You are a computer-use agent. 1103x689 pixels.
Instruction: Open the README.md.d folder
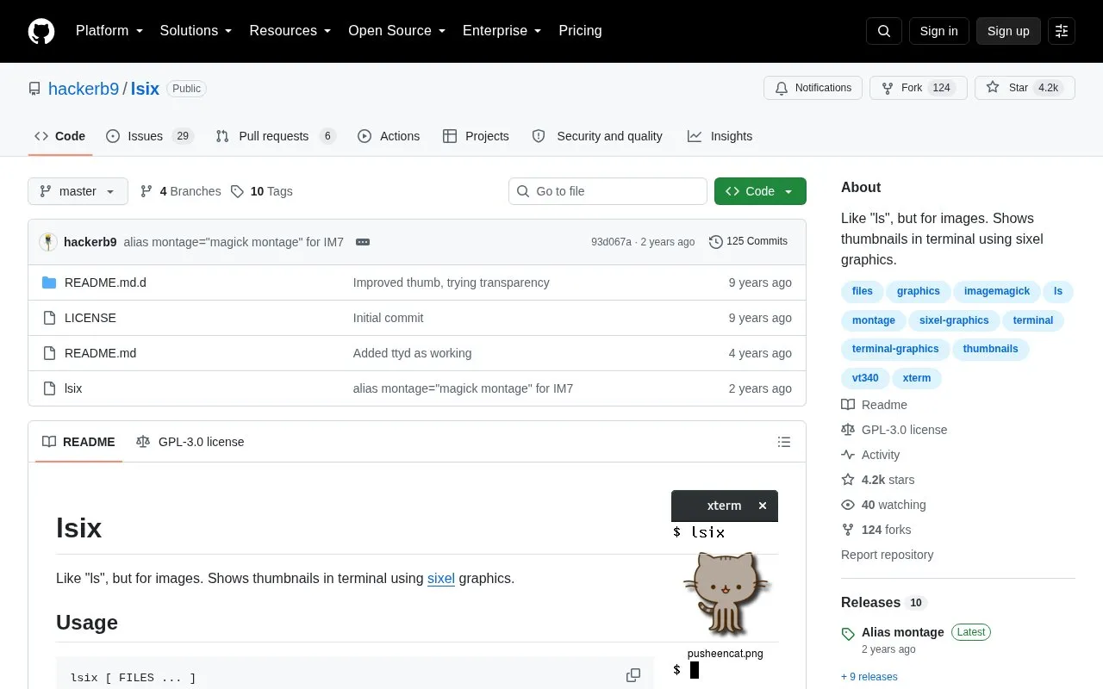[105, 282]
